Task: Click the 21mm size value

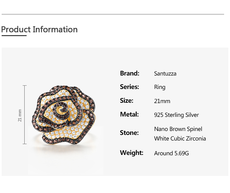Action: click(162, 101)
